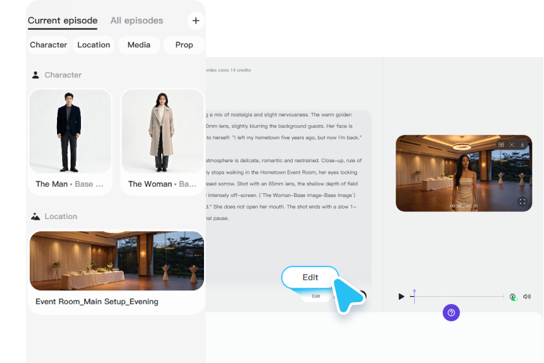Screen dimensions: 544x363
Task: Click the video progress track
Action: tap(458, 296)
